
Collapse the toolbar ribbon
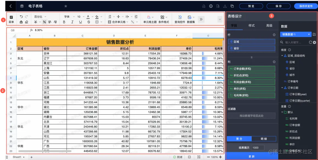pyautogui.click(x=220, y=20)
